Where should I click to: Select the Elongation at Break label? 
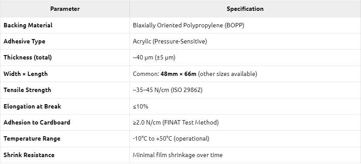[32, 106]
